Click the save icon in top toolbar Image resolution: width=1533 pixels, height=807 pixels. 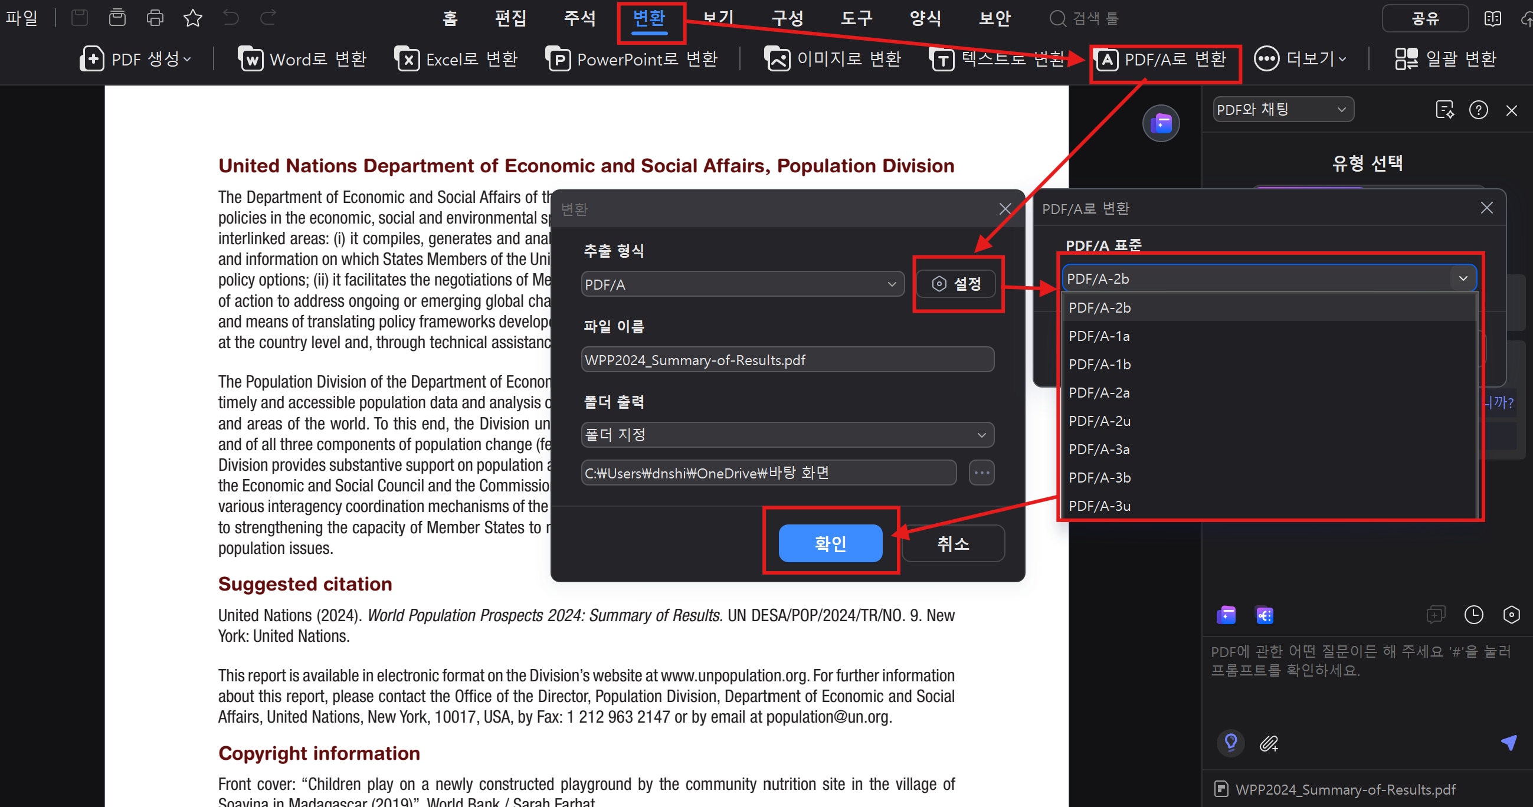coord(79,18)
